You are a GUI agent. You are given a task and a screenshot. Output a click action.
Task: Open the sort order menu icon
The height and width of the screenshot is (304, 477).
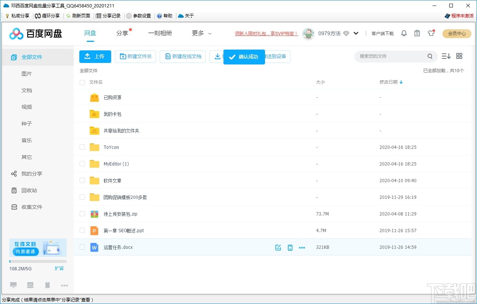tap(446, 56)
